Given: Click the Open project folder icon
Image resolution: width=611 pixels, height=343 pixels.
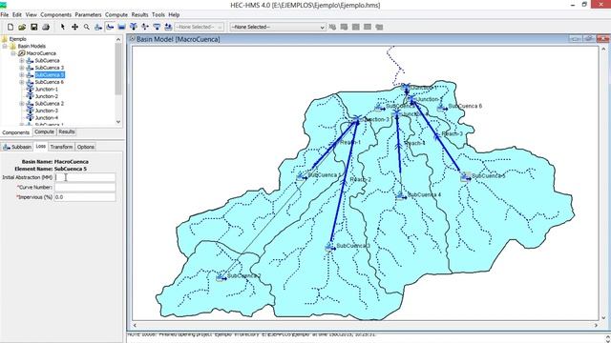Looking at the screenshot, I should tap(22, 27).
